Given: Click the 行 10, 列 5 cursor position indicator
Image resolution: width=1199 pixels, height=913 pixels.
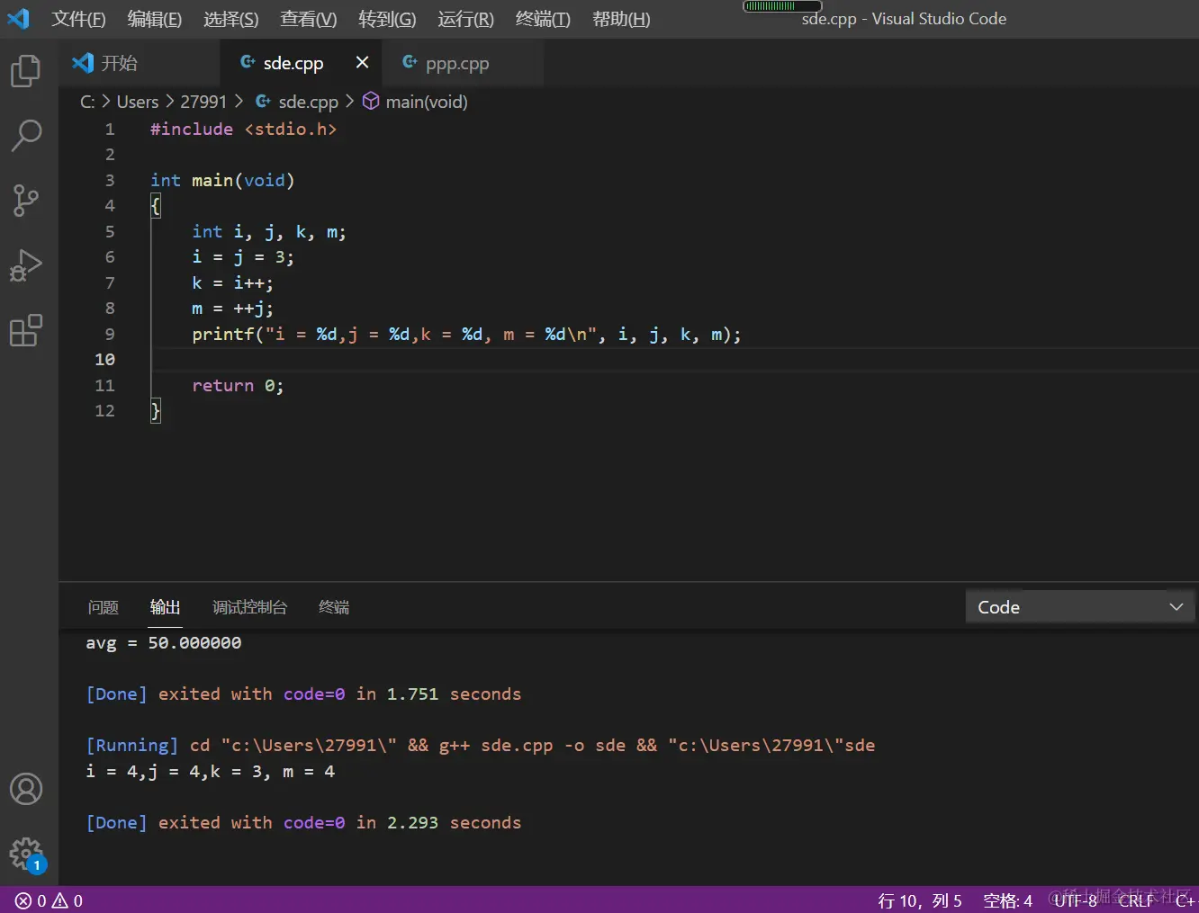Looking at the screenshot, I should [x=920, y=900].
